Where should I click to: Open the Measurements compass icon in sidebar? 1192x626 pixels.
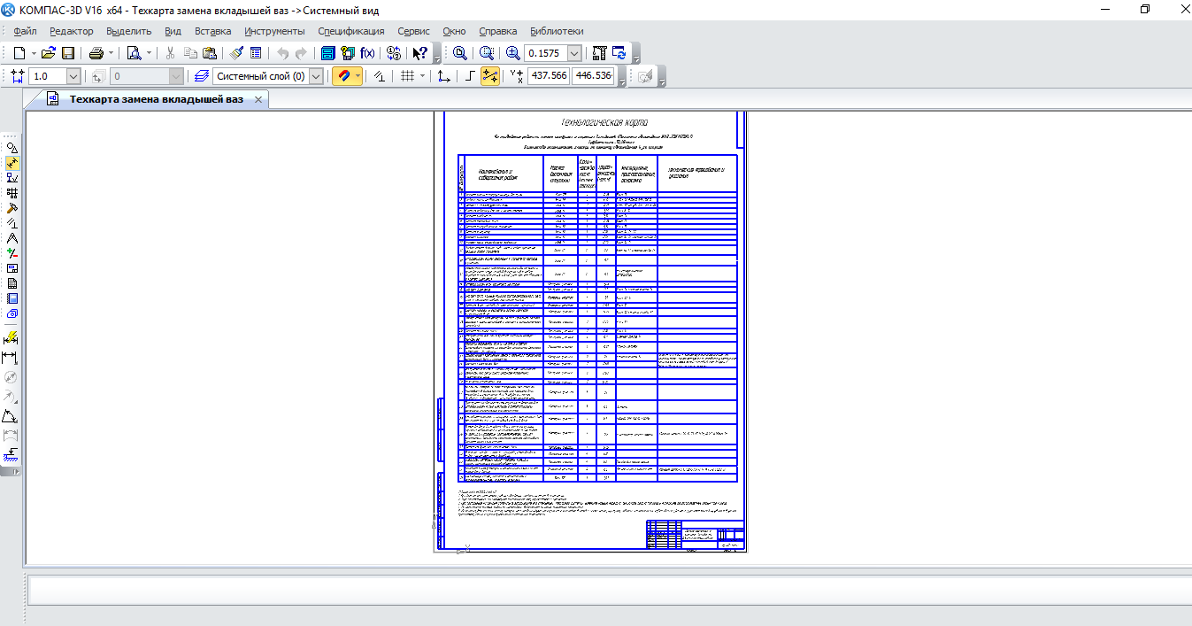tap(12, 238)
